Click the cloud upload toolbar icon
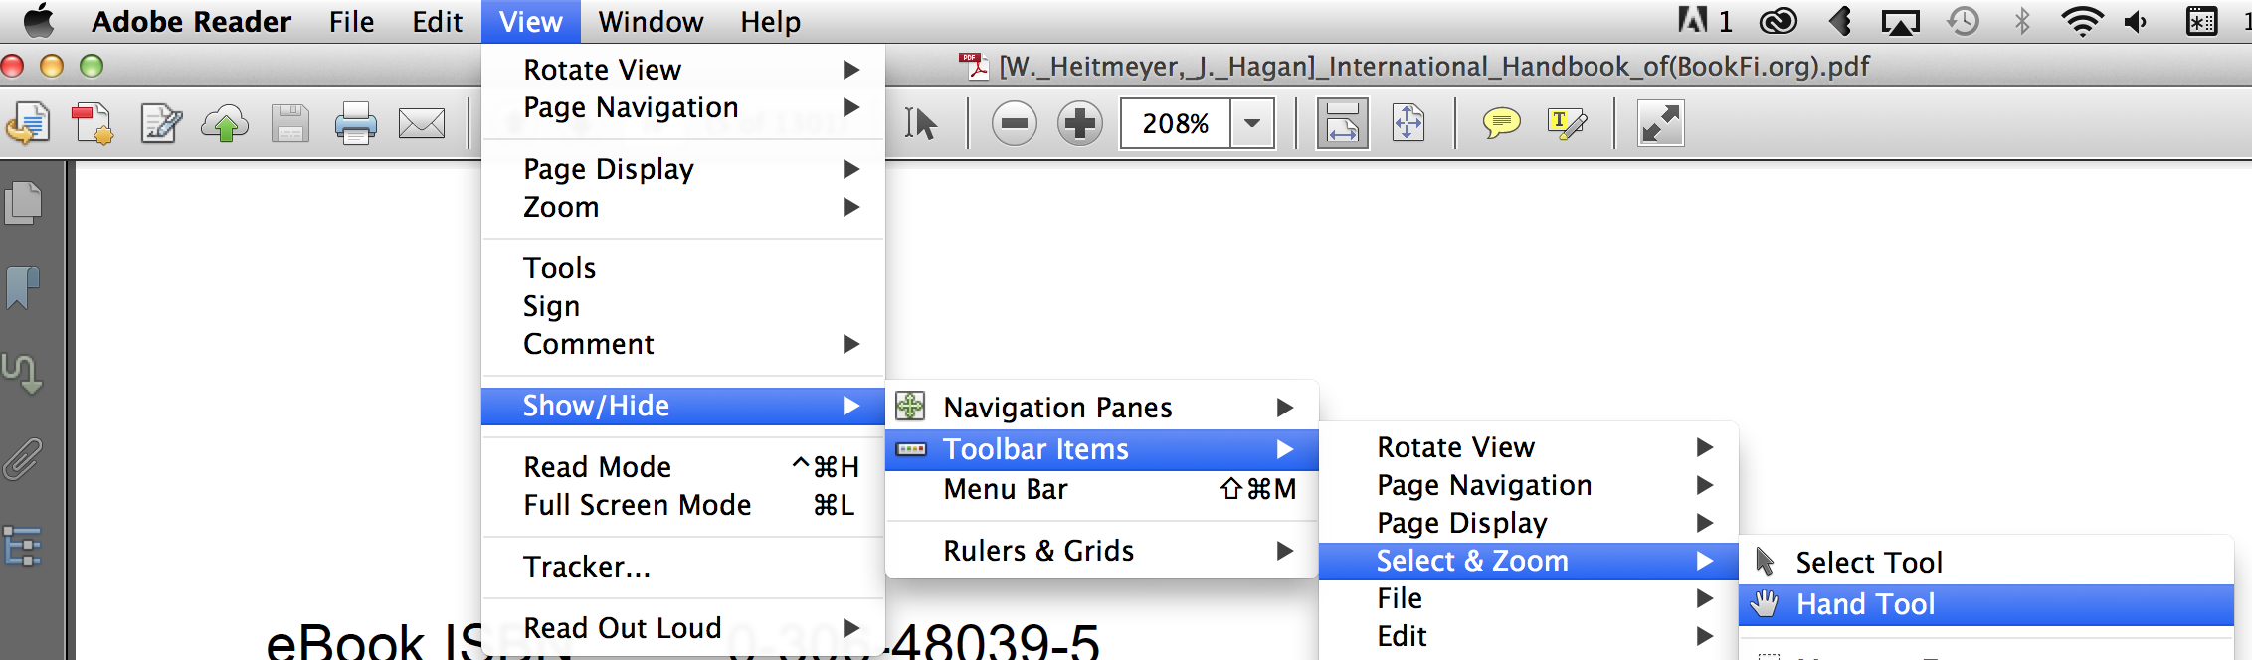The width and height of the screenshot is (2252, 660). tap(225, 124)
